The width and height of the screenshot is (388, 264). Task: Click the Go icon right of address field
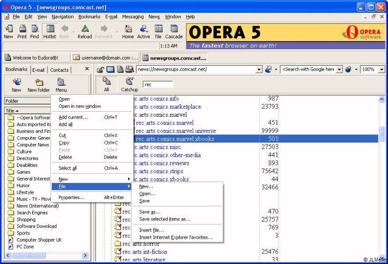(x=268, y=69)
